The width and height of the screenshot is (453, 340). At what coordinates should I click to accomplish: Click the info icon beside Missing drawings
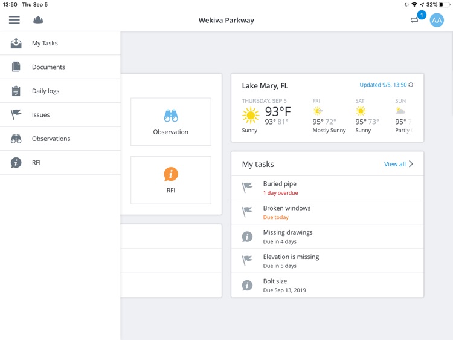(247, 237)
